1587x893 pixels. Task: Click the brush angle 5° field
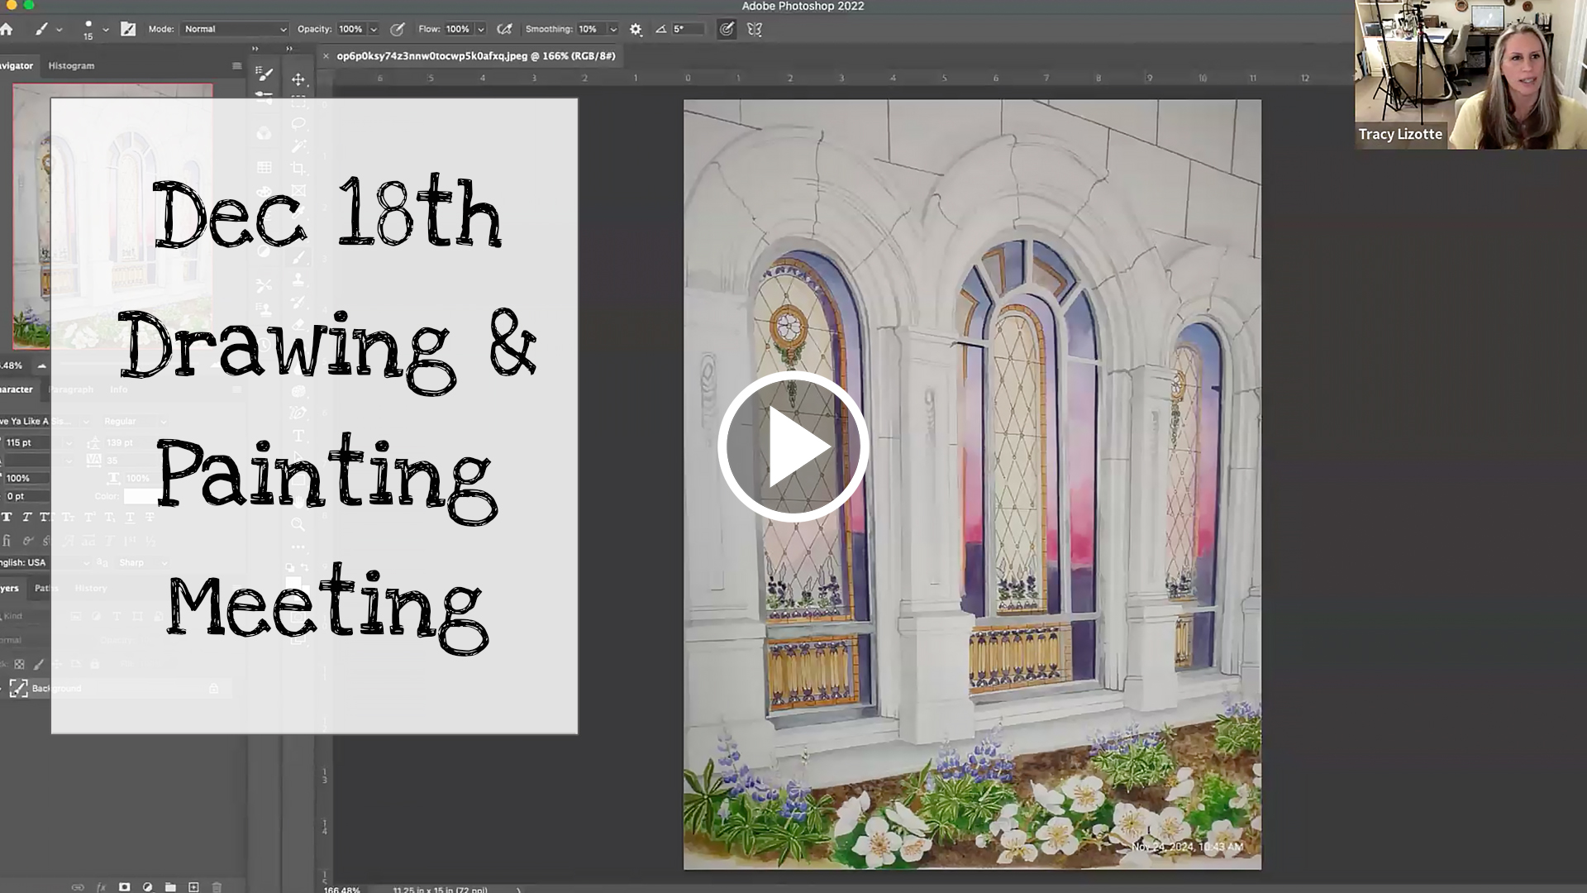(x=689, y=29)
